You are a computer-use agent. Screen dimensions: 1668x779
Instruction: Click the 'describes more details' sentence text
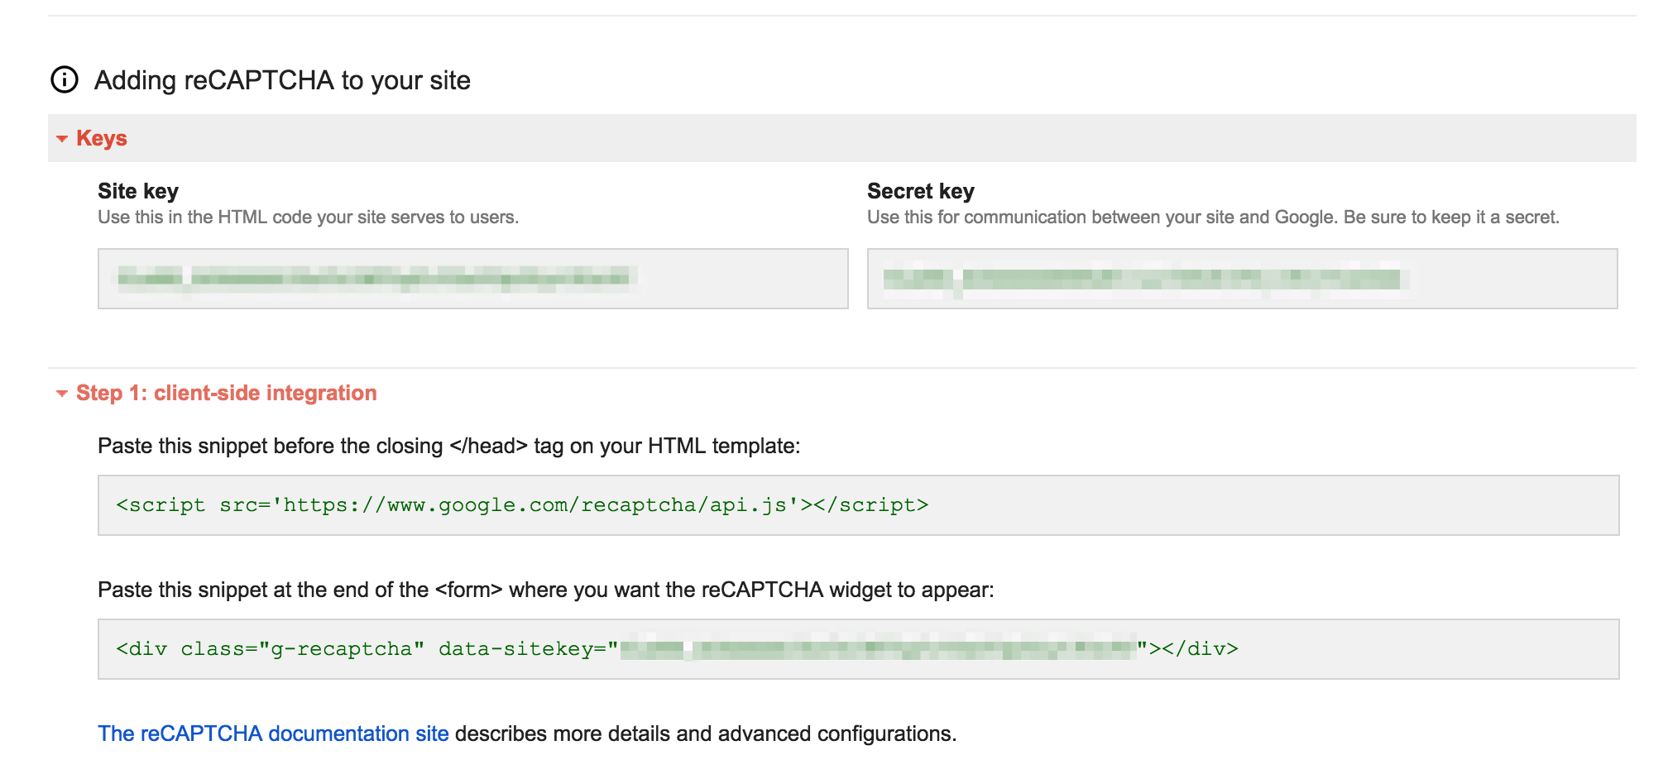[705, 734]
